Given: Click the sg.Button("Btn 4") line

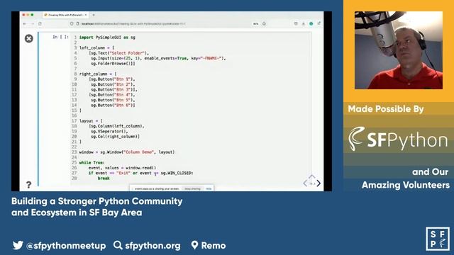Looking at the screenshot, I should point(112,94).
